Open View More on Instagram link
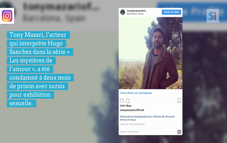The width and height of the screenshot is (227, 143). 136,93
